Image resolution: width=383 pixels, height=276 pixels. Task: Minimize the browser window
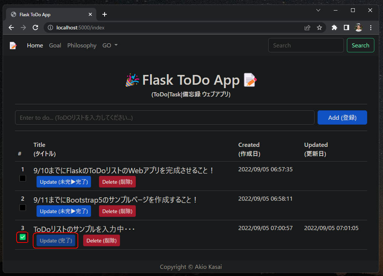[x=336, y=10]
